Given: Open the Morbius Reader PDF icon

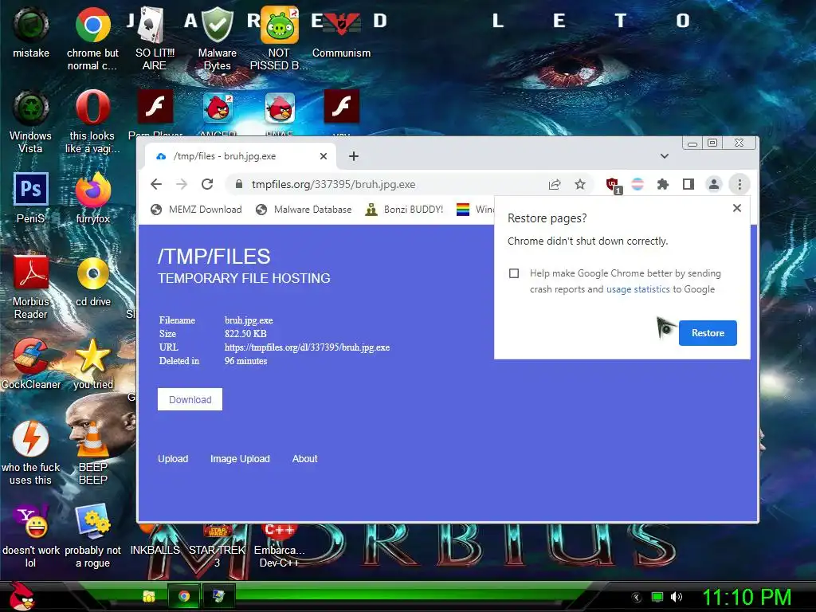Looking at the screenshot, I should (31, 287).
